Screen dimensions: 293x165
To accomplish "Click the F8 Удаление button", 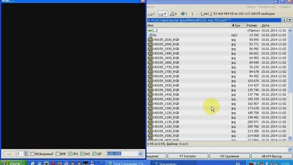I will 229,156.
